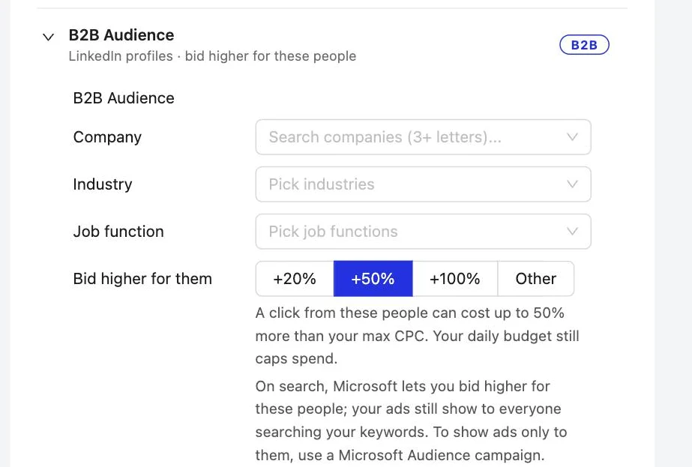Open the Pick industries dropdown
Screen dimensions: 692x467
pyautogui.click(x=423, y=184)
